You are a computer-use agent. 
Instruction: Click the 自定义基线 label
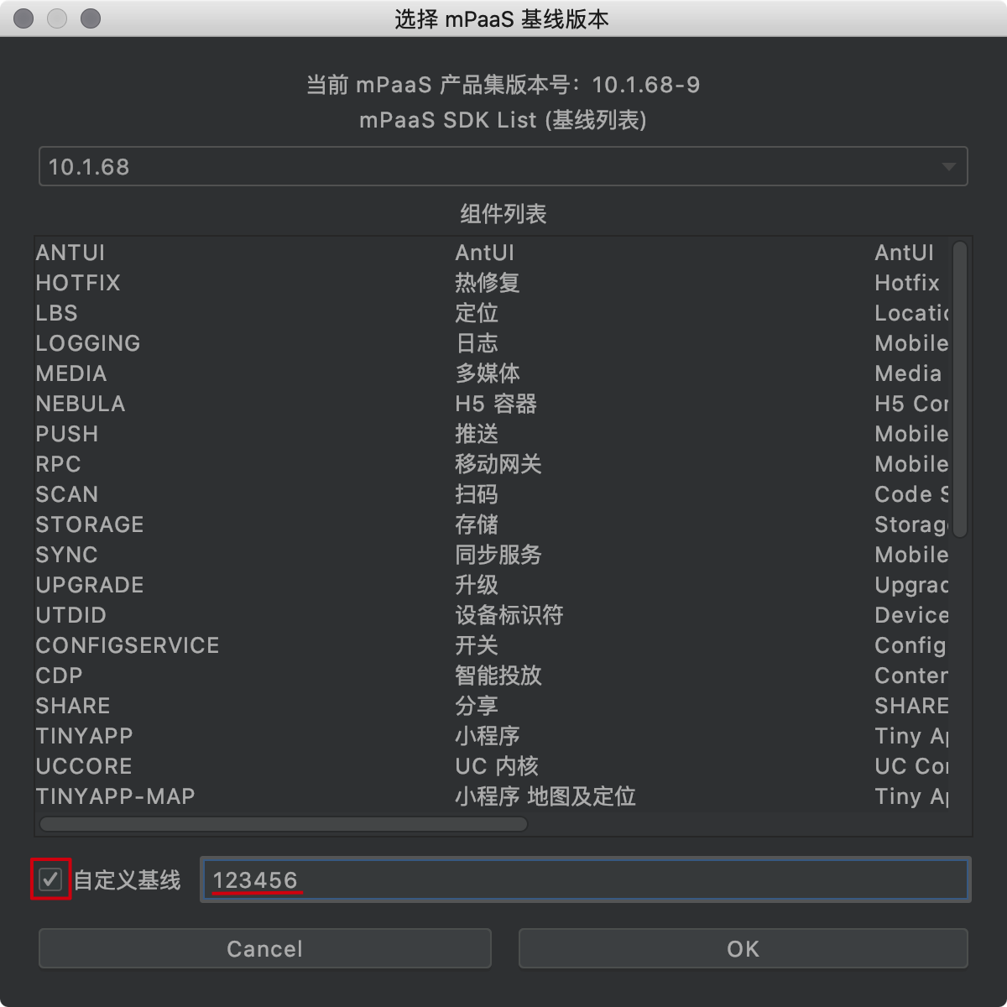pyautogui.click(x=128, y=879)
